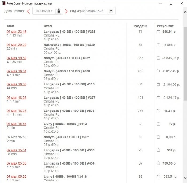Screen dimensions: 187x183
Task: Select table name Langepas #265
Action: pos(69,32)
